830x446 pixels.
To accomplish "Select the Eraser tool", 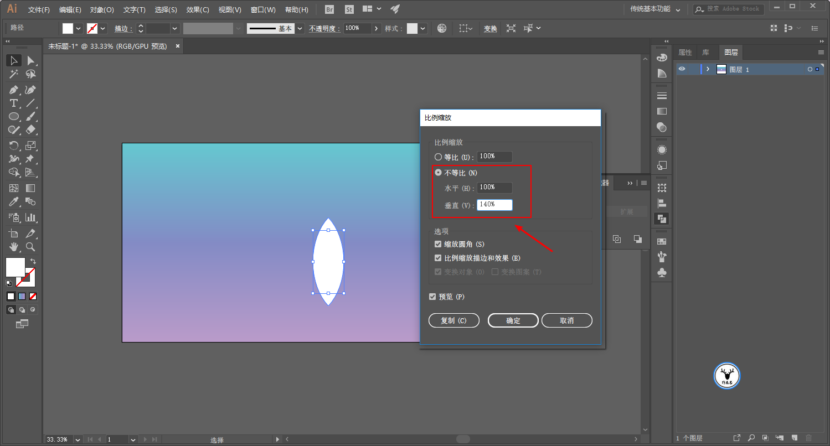I will pos(31,129).
